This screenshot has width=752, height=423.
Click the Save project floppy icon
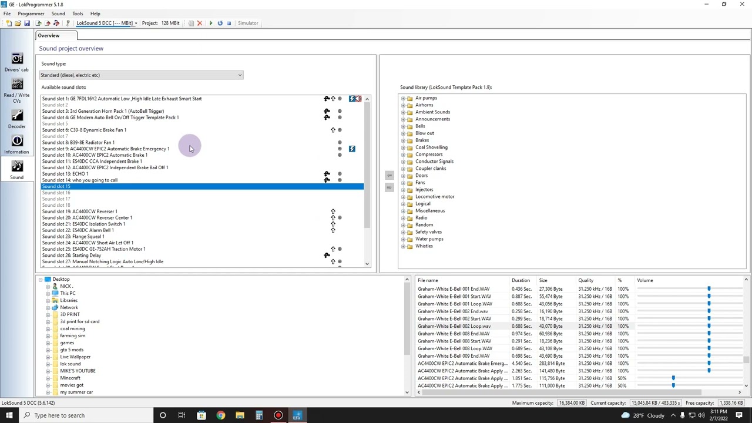click(x=26, y=23)
